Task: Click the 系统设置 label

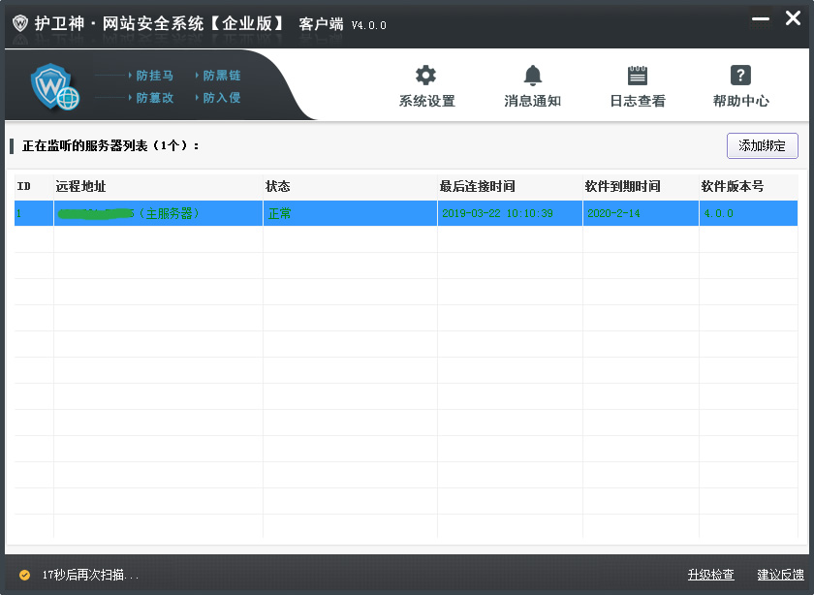Action: pyautogui.click(x=426, y=101)
